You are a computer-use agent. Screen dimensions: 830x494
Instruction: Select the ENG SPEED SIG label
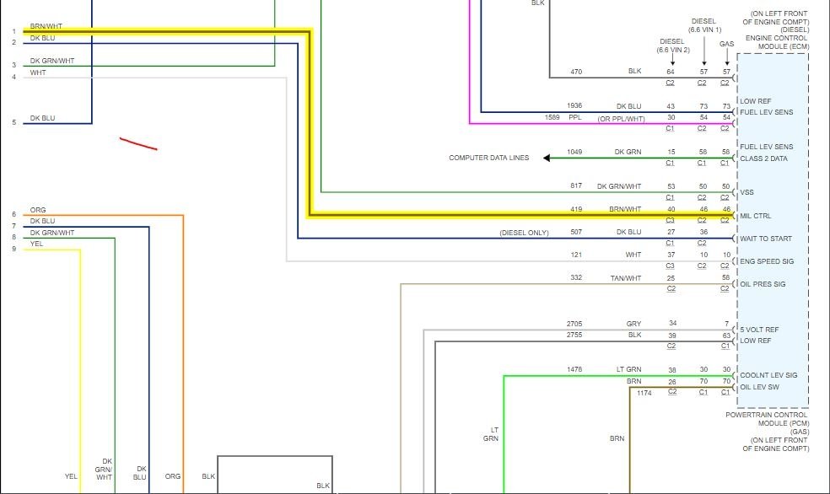point(767,261)
